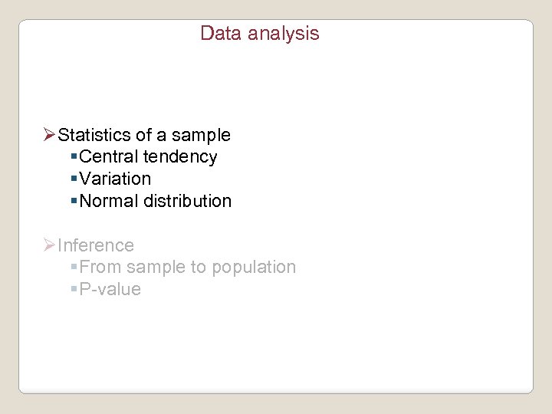The image size is (552, 414).
Task: Click the word tendency
Action: [x=180, y=157]
